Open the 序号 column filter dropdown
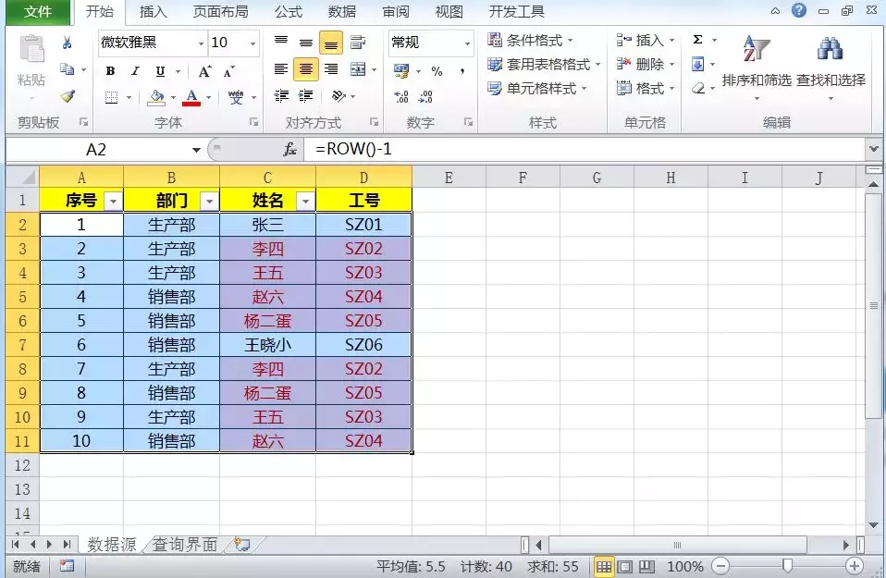886x578 pixels. click(x=114, y=201)
